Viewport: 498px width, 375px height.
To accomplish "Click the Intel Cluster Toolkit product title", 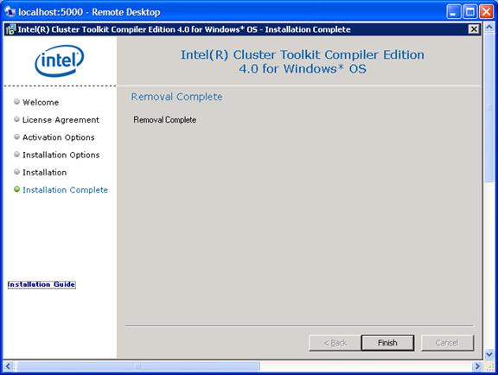I will pos(303,61).
